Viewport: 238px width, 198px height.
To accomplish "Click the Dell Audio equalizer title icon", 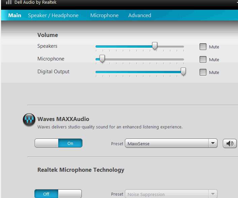I will pyautogui.click(x=9, y=2).
